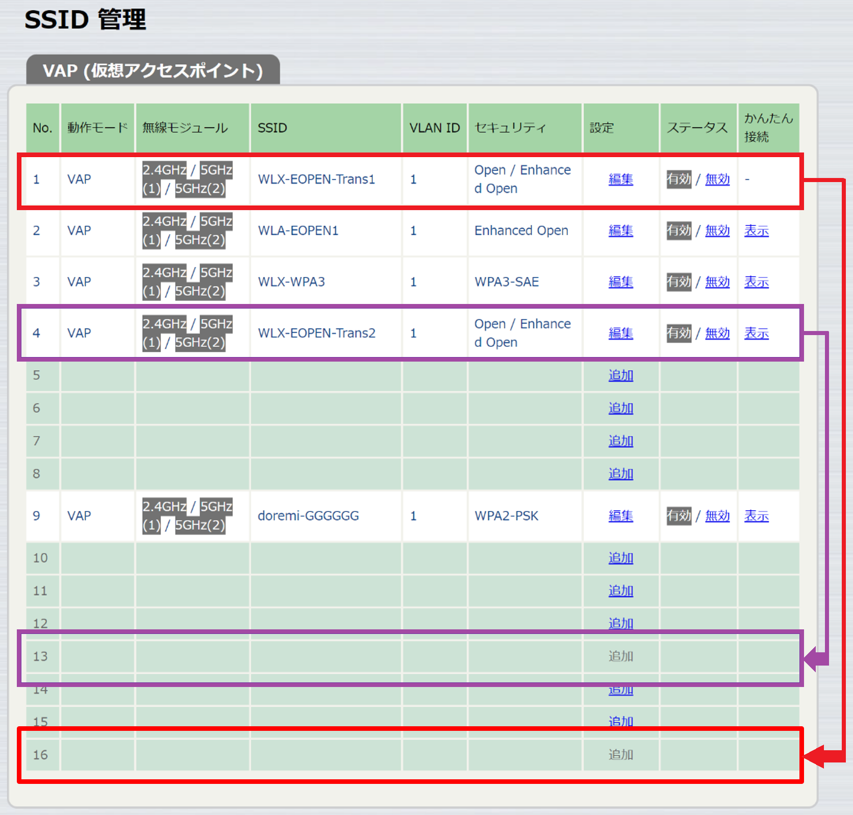853x815 pixels.
Task: Edit the doremi-GGGGGG SSID settings
Action: click(x=620, y=516)
